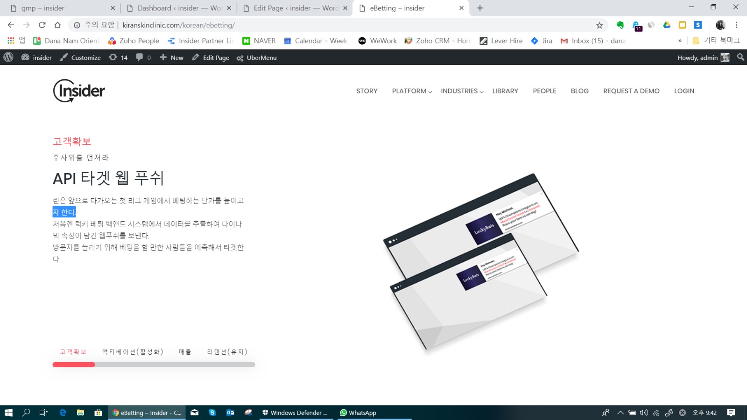This screenshot has height=420, width=747.
Task: Open WhatsApp from the taskbar
Action: click(x=358, y=413)
